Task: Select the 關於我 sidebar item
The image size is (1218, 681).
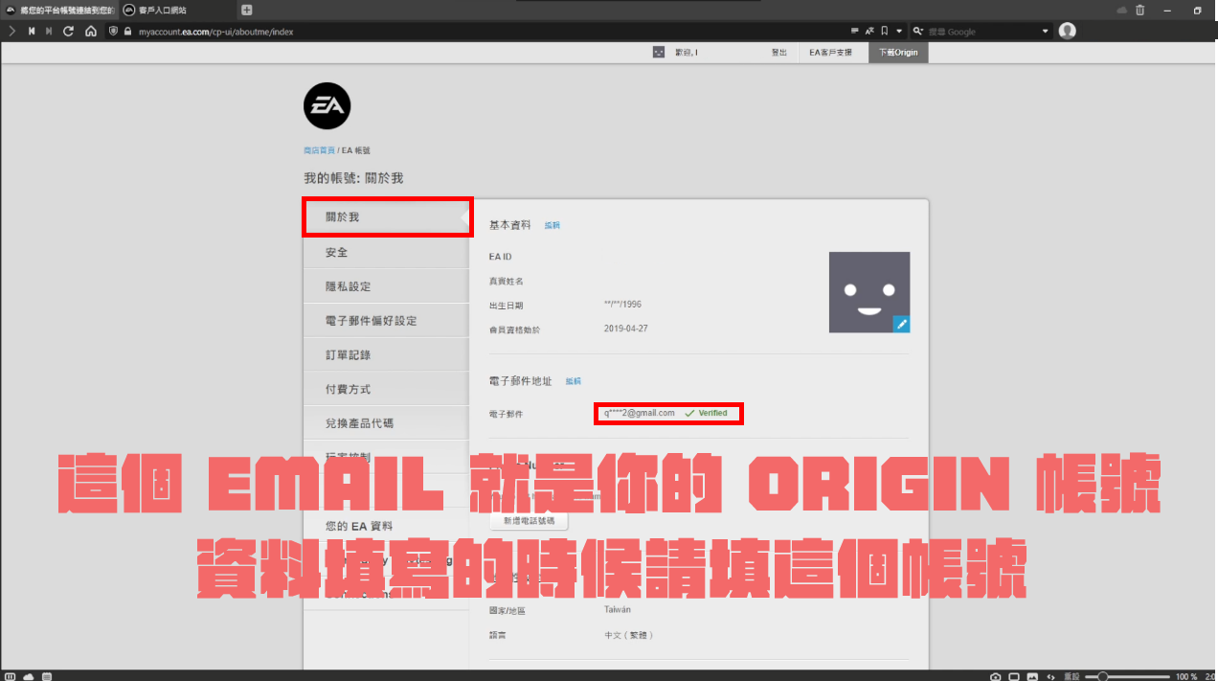Action: (387, 217)
